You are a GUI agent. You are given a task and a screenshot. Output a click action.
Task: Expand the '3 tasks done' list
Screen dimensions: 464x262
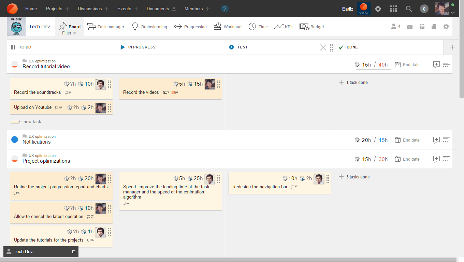pos(358,177)
